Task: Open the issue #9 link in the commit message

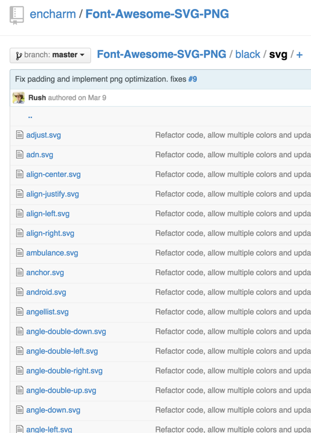Action: pyautogui.click(x=193, y=79)
